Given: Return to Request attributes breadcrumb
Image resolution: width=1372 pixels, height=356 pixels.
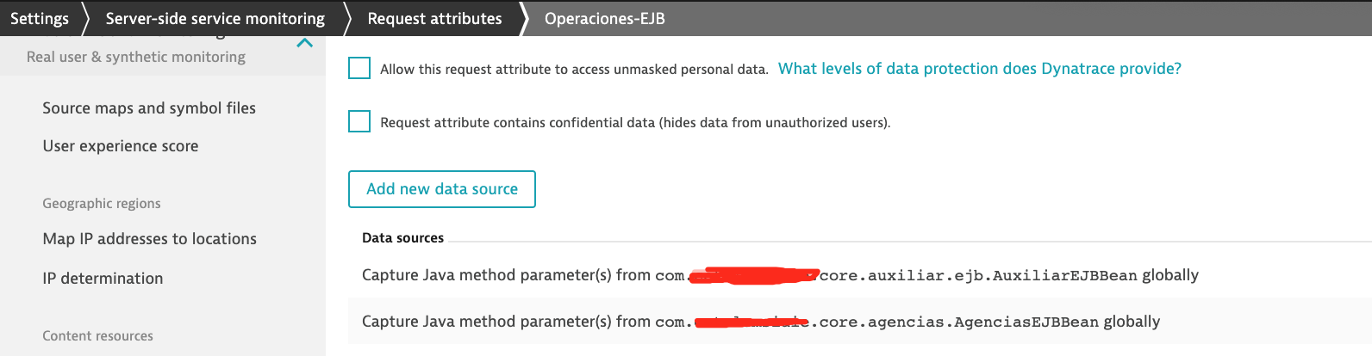Looking at the screenshot, I should [434, 18].
